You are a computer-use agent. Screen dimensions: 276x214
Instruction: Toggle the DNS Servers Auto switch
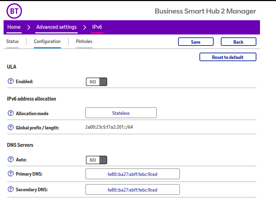coord(97,160)
